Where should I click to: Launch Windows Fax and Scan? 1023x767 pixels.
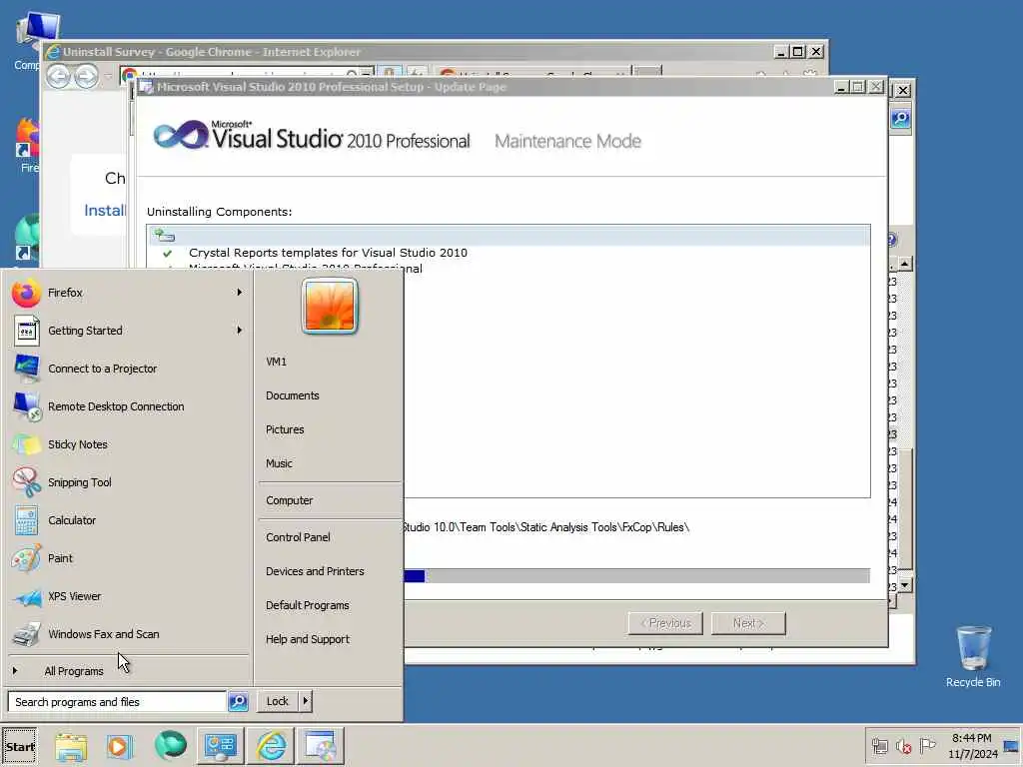click(x=127, y=634)
